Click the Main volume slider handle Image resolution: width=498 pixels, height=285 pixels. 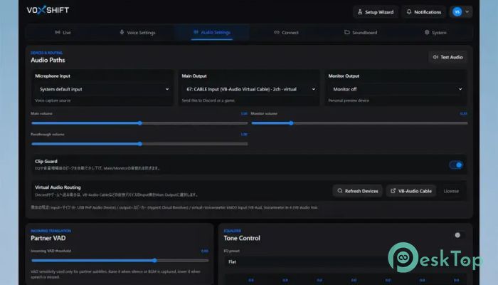[x=139, y=123]
